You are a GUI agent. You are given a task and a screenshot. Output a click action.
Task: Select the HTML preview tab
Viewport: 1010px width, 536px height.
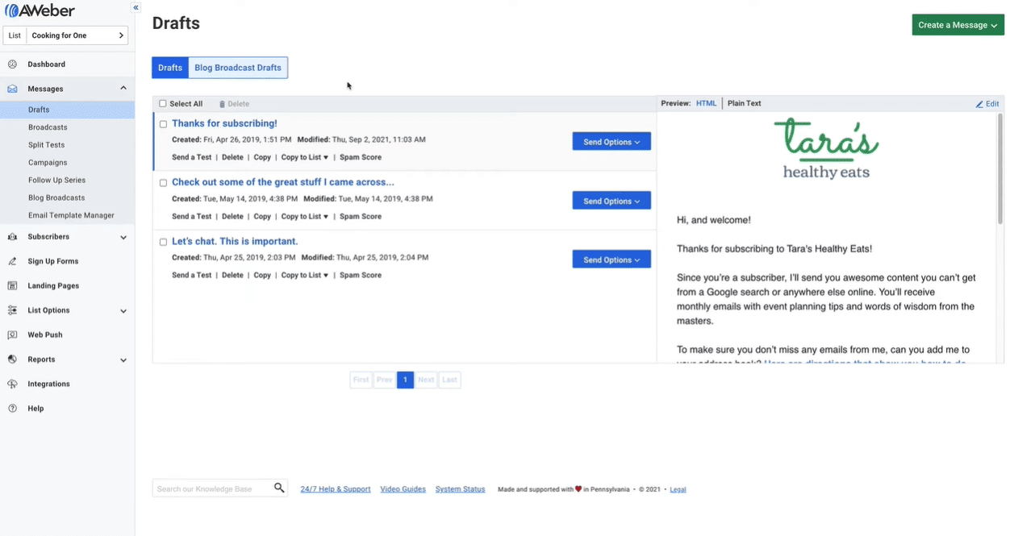706,103
